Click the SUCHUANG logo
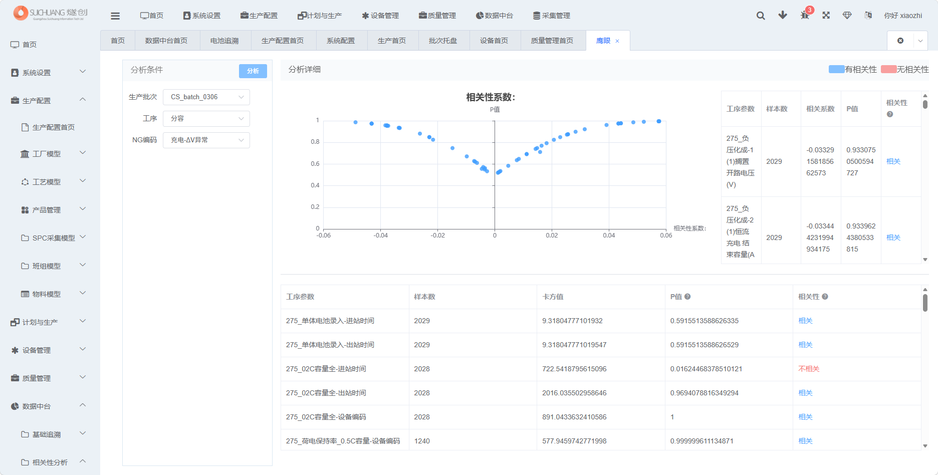Viewport: 938px width, 475px height. pyautogui.click(x=50, y=13)
